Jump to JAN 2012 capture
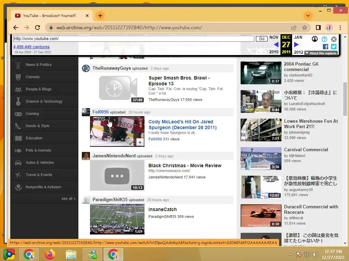Image resolution: width=349 pixels, height=261 pixels. pos(299,45)
